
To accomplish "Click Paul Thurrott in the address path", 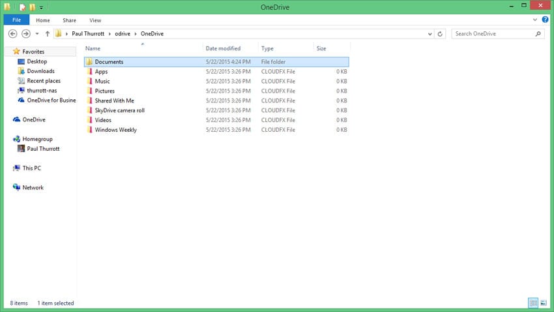I will pos(88,33).
